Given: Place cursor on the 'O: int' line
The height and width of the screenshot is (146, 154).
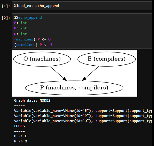Looking at the screenshot, I should [x=20, y=34].
